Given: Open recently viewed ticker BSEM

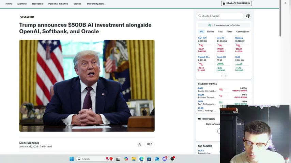Looking at the screenshot, I should [x=201, y=95].
